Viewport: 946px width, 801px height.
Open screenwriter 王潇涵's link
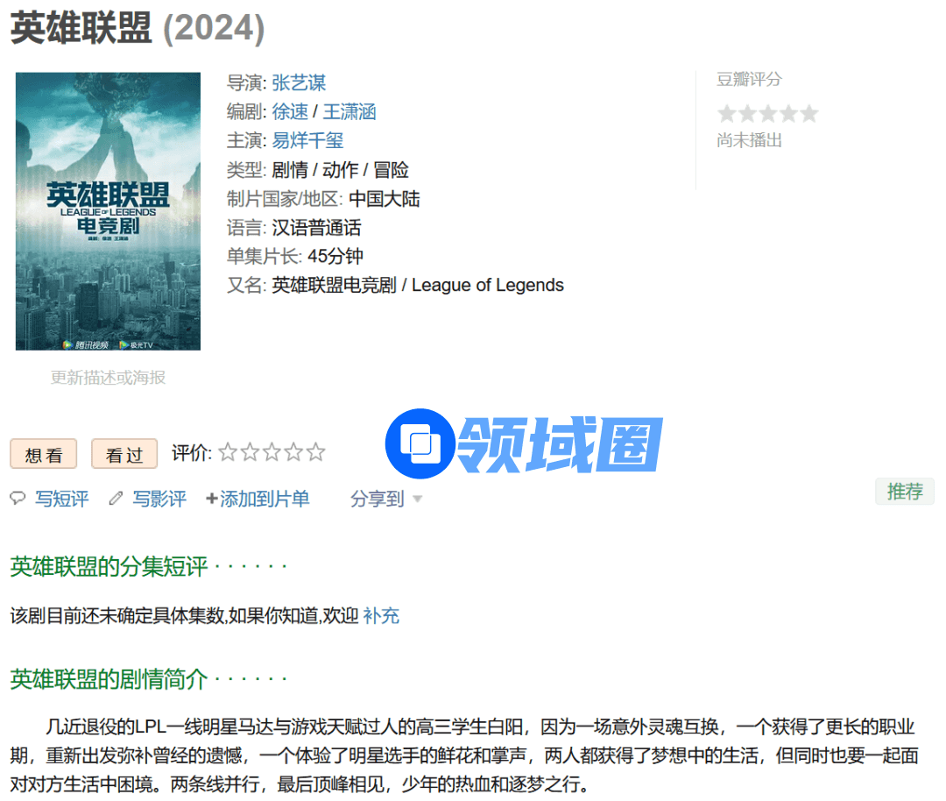coord(349,111)
